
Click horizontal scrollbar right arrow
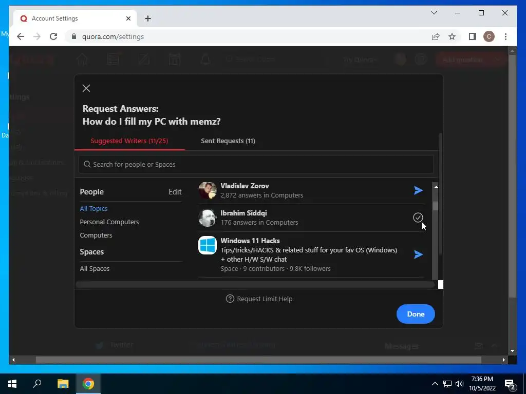503,360
